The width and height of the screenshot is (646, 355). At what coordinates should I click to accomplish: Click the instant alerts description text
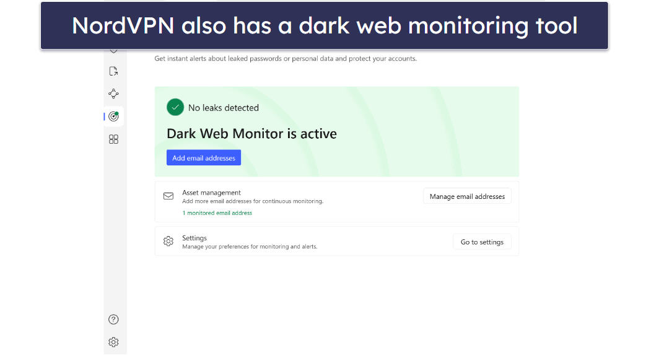(x=286, y=59)
